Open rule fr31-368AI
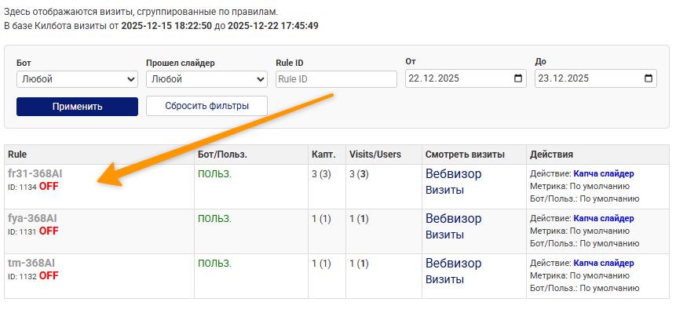The height and width of the screenshot is (313, 676). (35, 174)
